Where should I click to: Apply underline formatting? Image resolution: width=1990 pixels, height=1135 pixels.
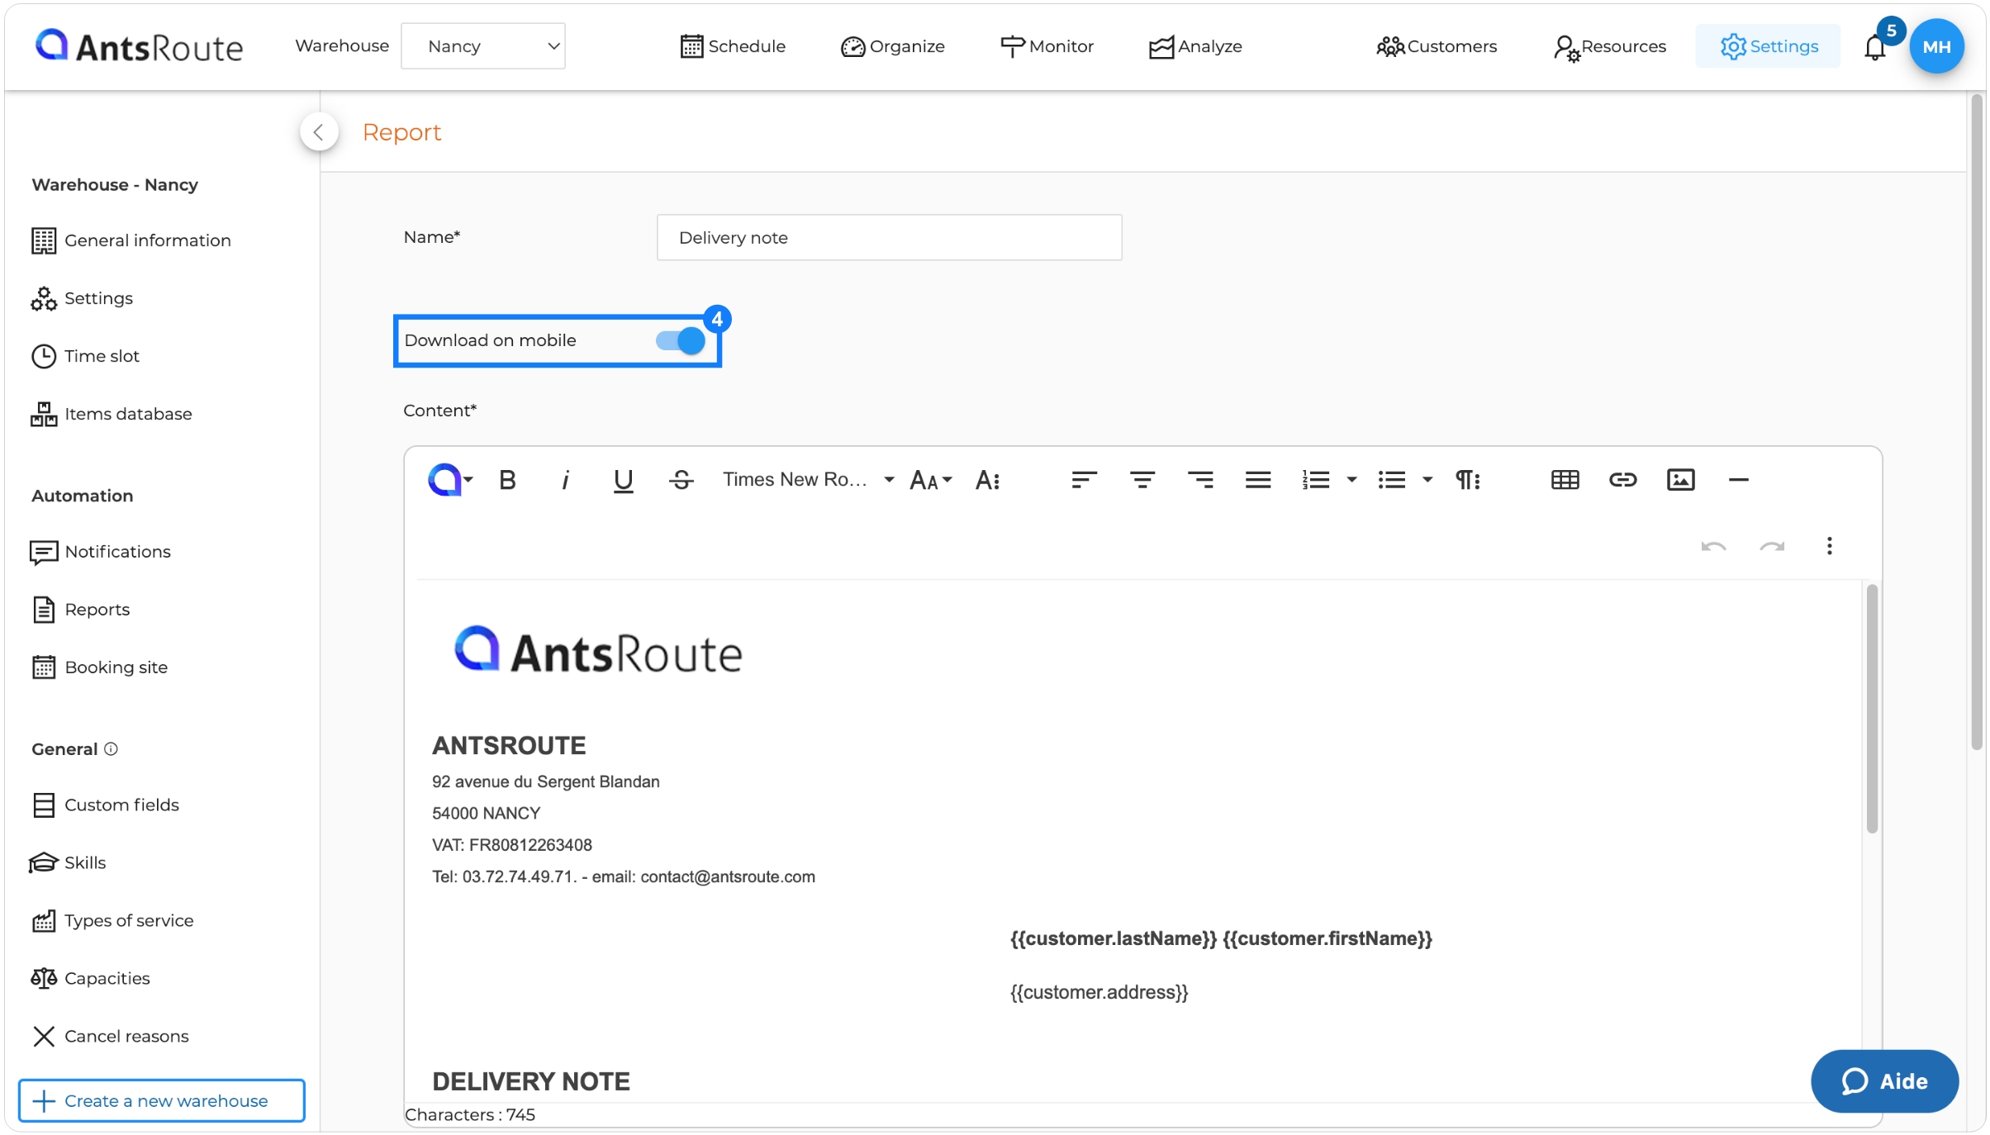click(624, 480)
